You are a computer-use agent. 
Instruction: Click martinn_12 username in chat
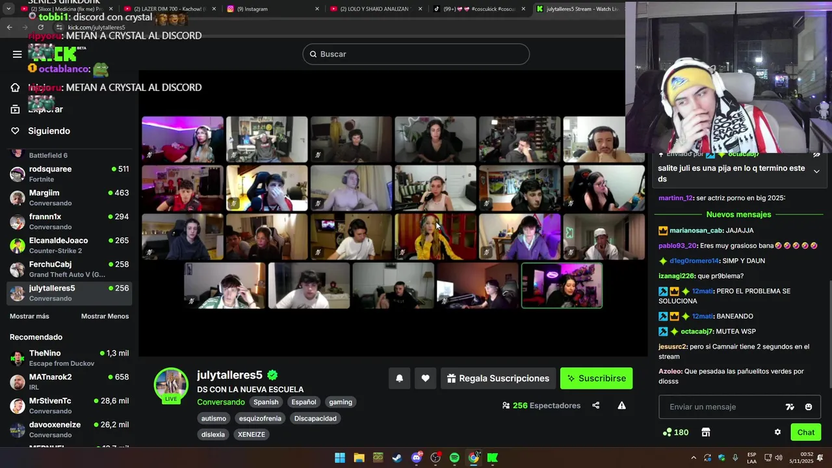[675, 198]
